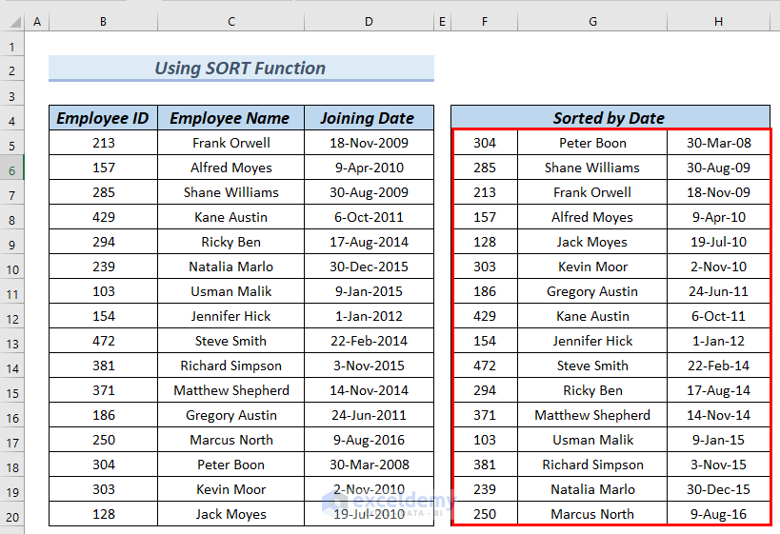
Task: Select ID 381 in column B
Action: click(x=103, y=366)
